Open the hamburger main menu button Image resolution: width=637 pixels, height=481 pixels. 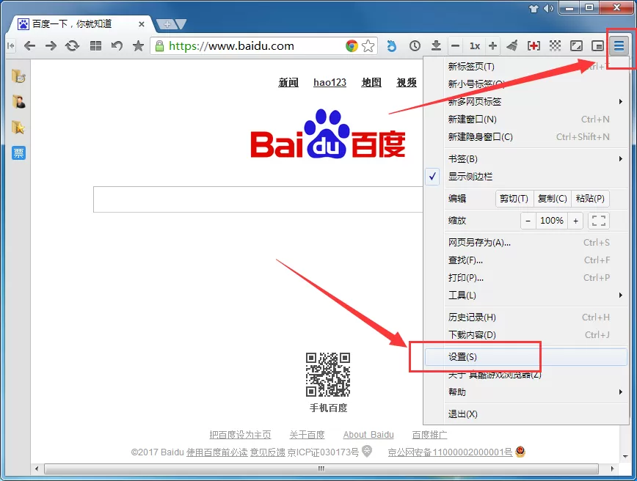click(619, 46)
